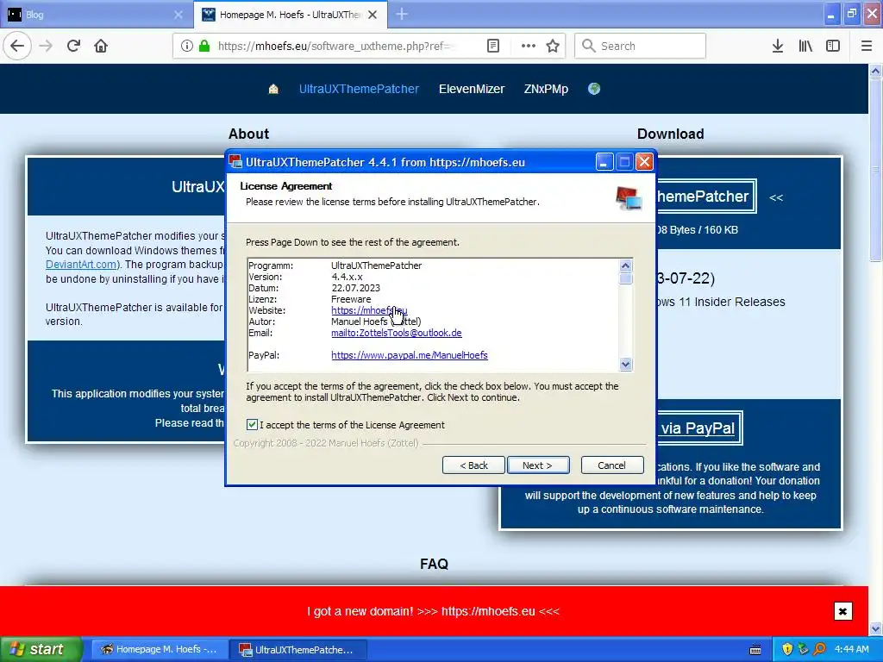Click Next in the installer
Viewport: 883px width, 662px height.
tap(538, 465)
